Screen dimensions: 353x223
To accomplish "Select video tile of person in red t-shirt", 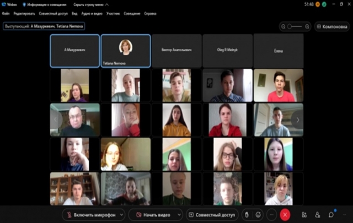I will 279,85.
